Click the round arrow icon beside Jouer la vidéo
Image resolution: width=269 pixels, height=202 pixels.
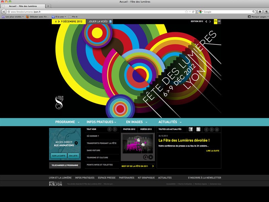click(111, 22)
